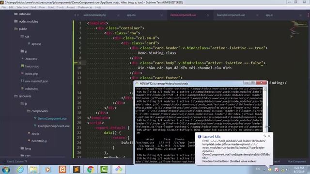Open the Tools menu

pos(60,7)
